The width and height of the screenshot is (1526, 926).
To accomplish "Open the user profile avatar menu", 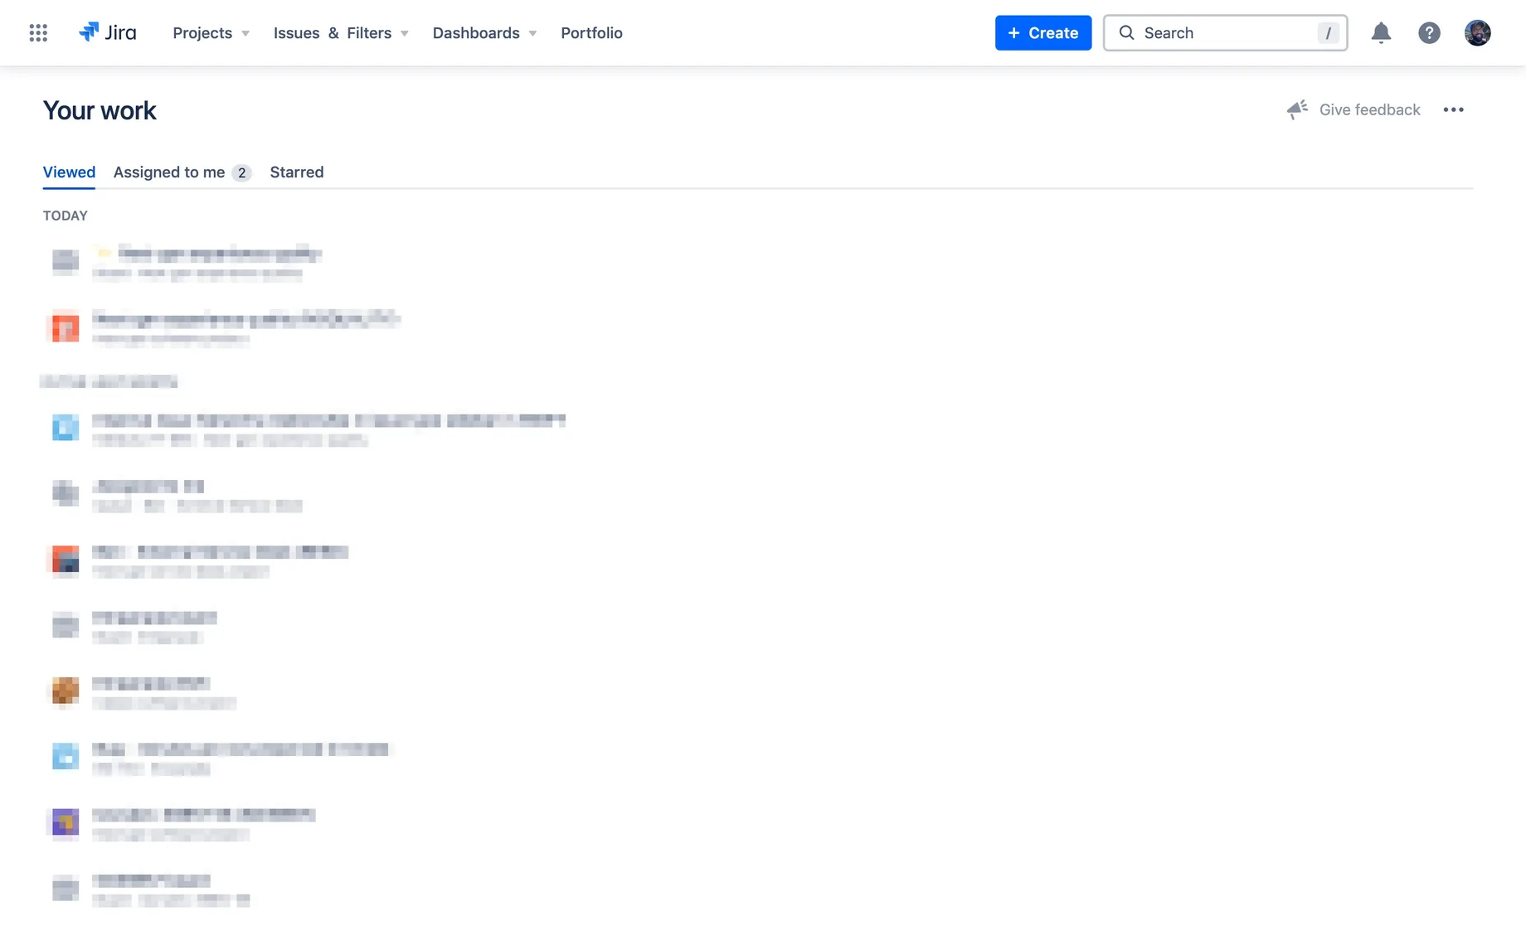I will coord(1477,32).
